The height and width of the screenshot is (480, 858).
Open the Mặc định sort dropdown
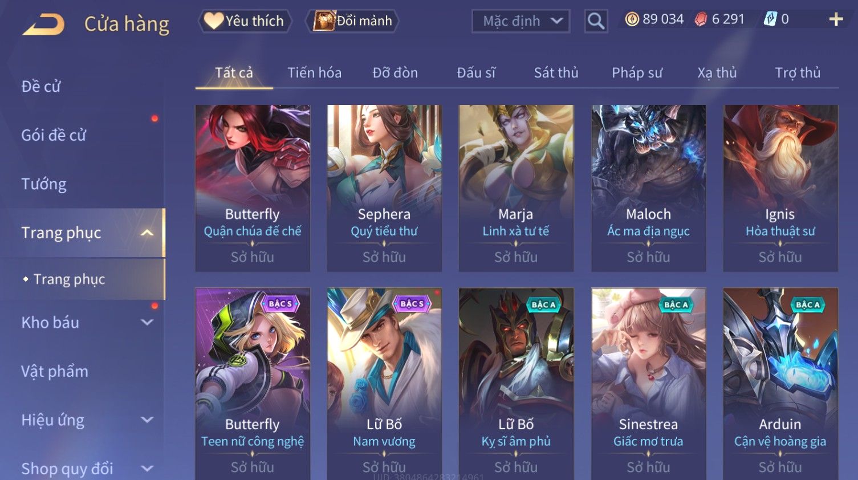coord(521,21)
